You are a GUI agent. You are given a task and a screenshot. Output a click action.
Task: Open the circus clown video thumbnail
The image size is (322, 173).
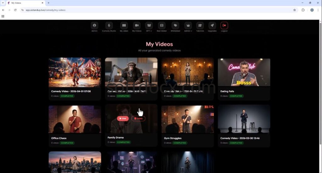point(75,72)
